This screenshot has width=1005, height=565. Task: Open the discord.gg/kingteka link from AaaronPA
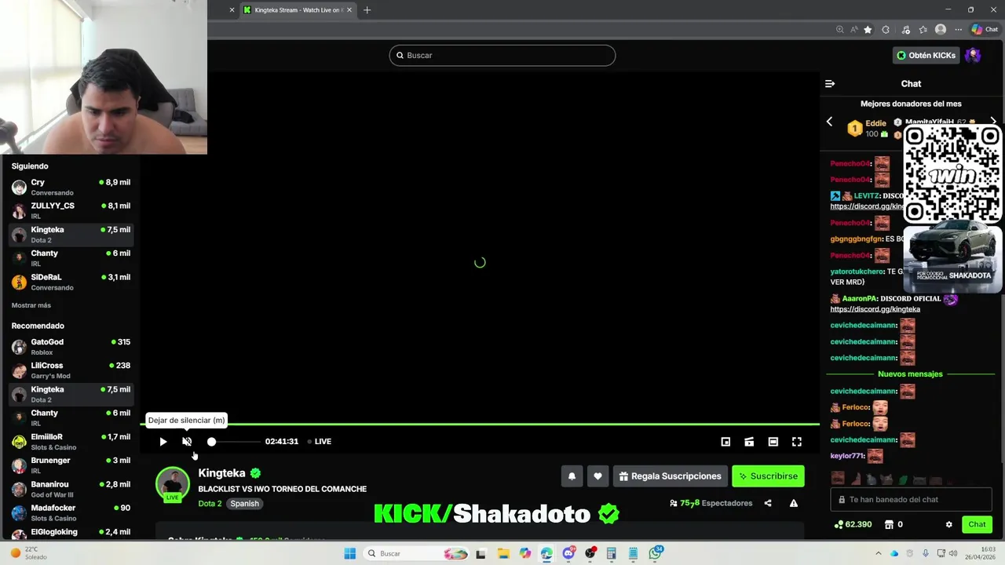(875, 309)
